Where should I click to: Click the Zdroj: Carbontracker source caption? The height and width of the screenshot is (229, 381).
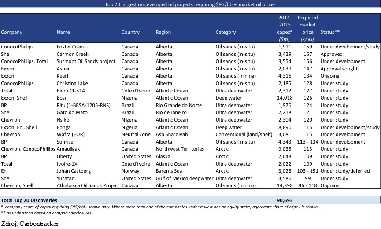pyautogui.click(x=30, y=224)
